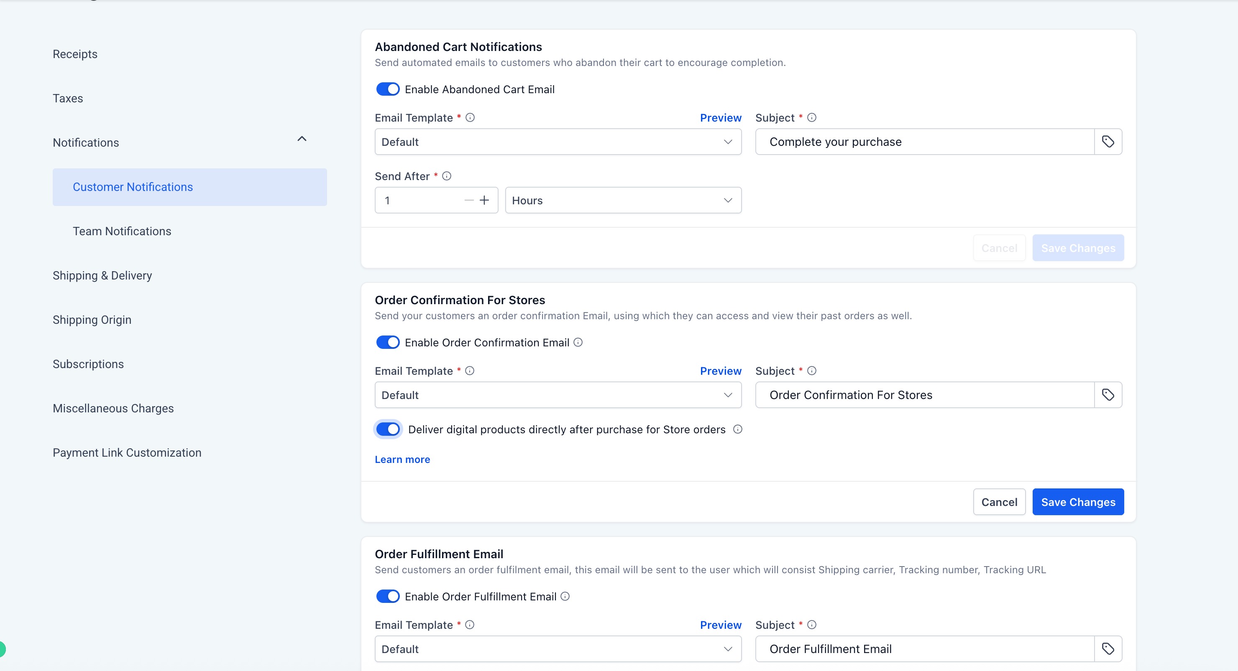Turn off Enable Order Confirmation Email switch

pos(387,342)
